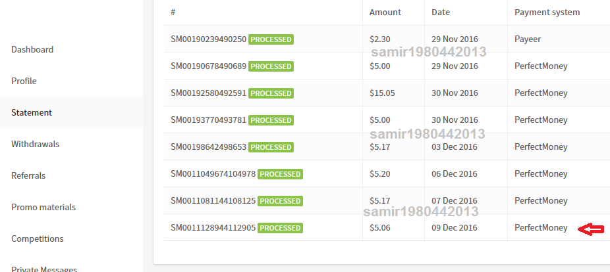Viewport: 610px width, 272px height.
Task: Select Statement in the sidebar
Action: click(32, 112)
